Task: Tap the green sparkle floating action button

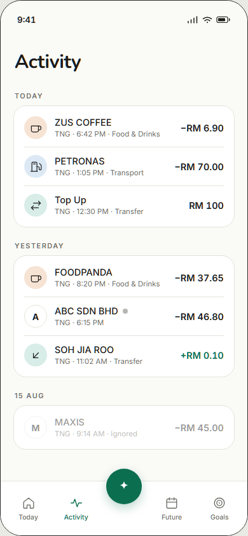Action: point(124,486)
